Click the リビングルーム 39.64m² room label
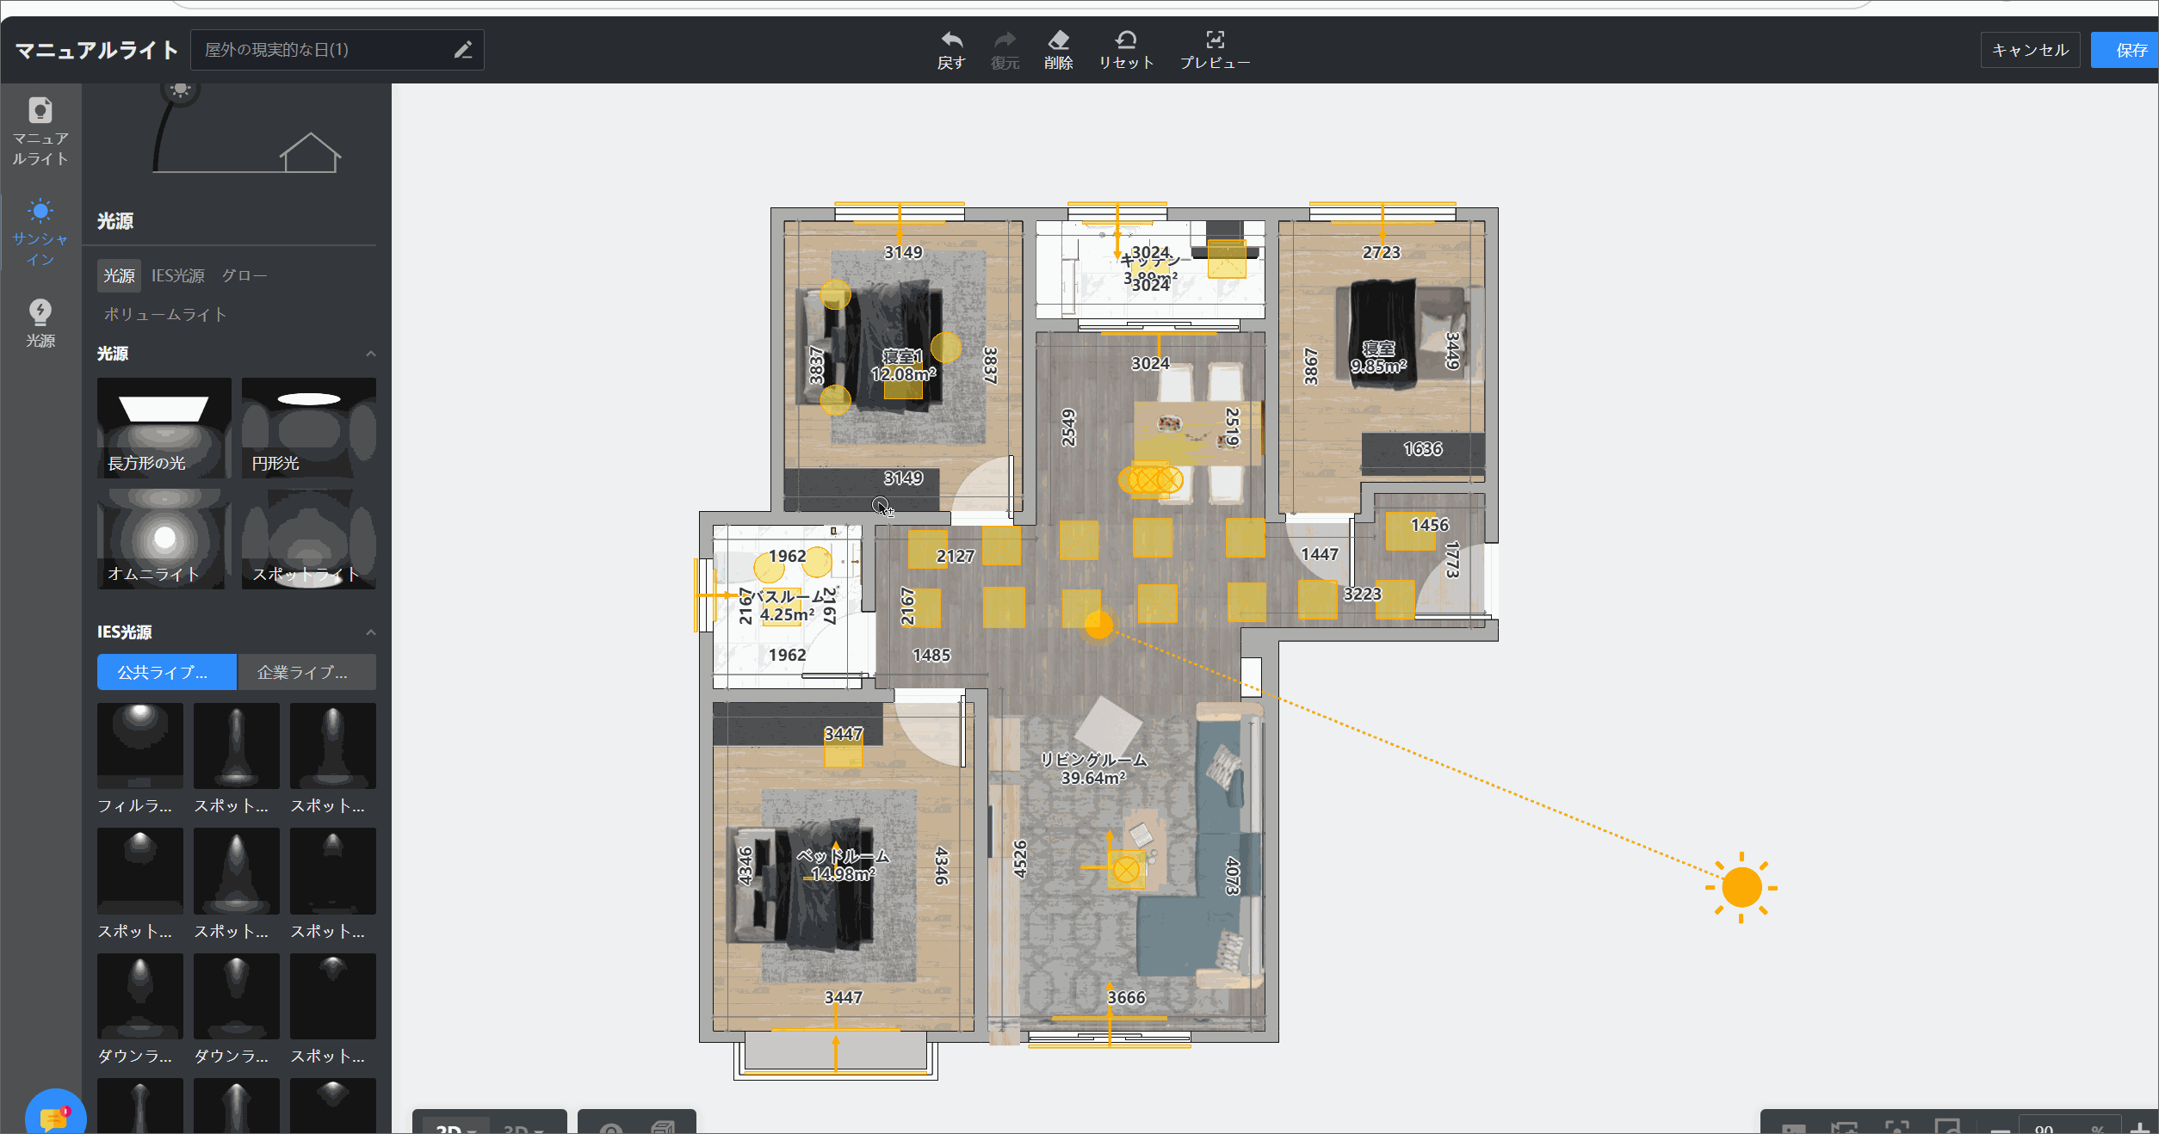Viewport: 2159px width, 1134px height. [1093, 769]
